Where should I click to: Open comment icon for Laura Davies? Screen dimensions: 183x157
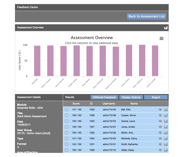pos(160,121)
